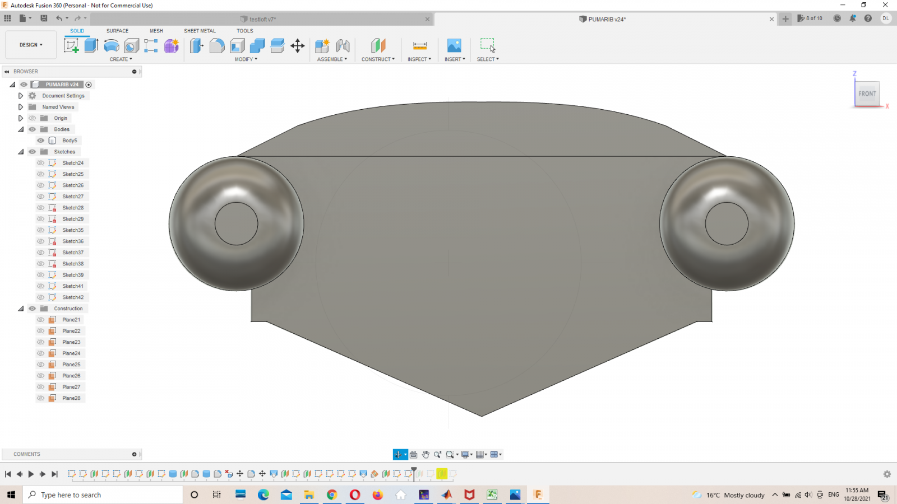
Task: Toggle visibility of Plane28
Action: point(41,398)
